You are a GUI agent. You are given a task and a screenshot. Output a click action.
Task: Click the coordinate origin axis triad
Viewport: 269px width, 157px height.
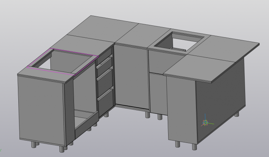tap(206, 122)
